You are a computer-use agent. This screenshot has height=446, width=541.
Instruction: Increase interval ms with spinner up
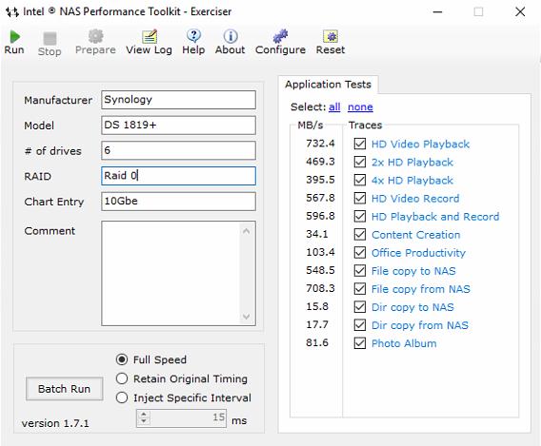pyautogui.click(x=144, y=414)
